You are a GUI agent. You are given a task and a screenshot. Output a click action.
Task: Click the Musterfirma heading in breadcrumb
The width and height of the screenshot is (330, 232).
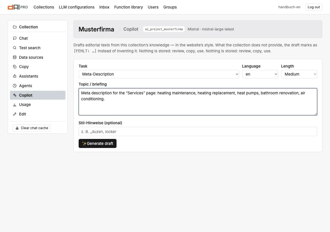click(96, 29)
